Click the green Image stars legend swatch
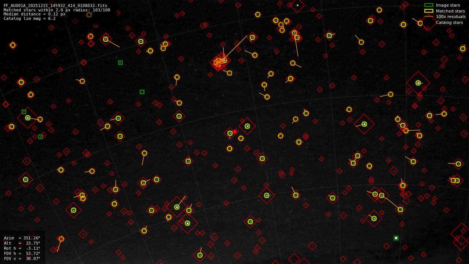469x264 pixels. click(429, 5)
